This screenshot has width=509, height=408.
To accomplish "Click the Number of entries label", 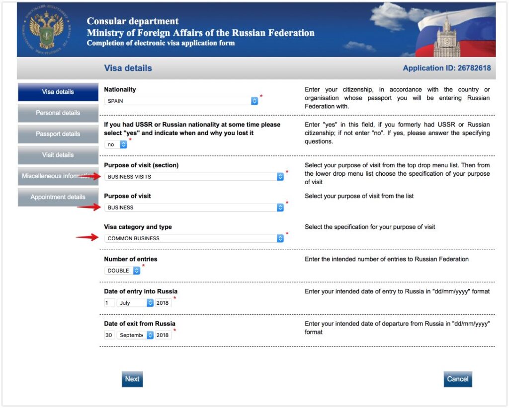I will 131,259.
